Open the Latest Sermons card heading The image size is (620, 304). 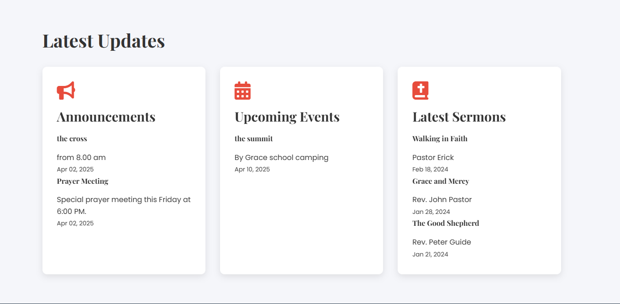coord(459,117)
